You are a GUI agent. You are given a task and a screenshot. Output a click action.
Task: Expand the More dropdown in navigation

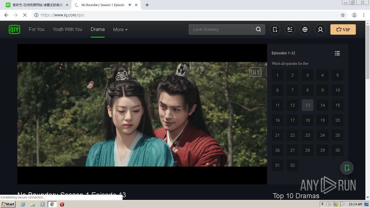(x=120, y=29)
